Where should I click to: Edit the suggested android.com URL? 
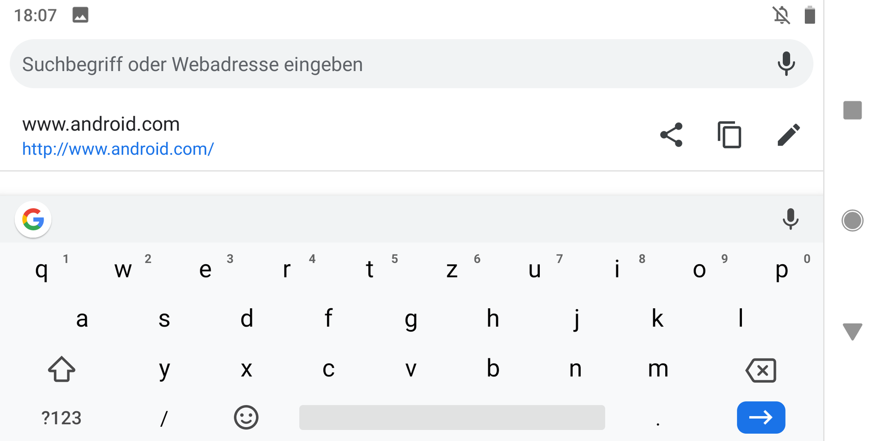tap(788, 135)
